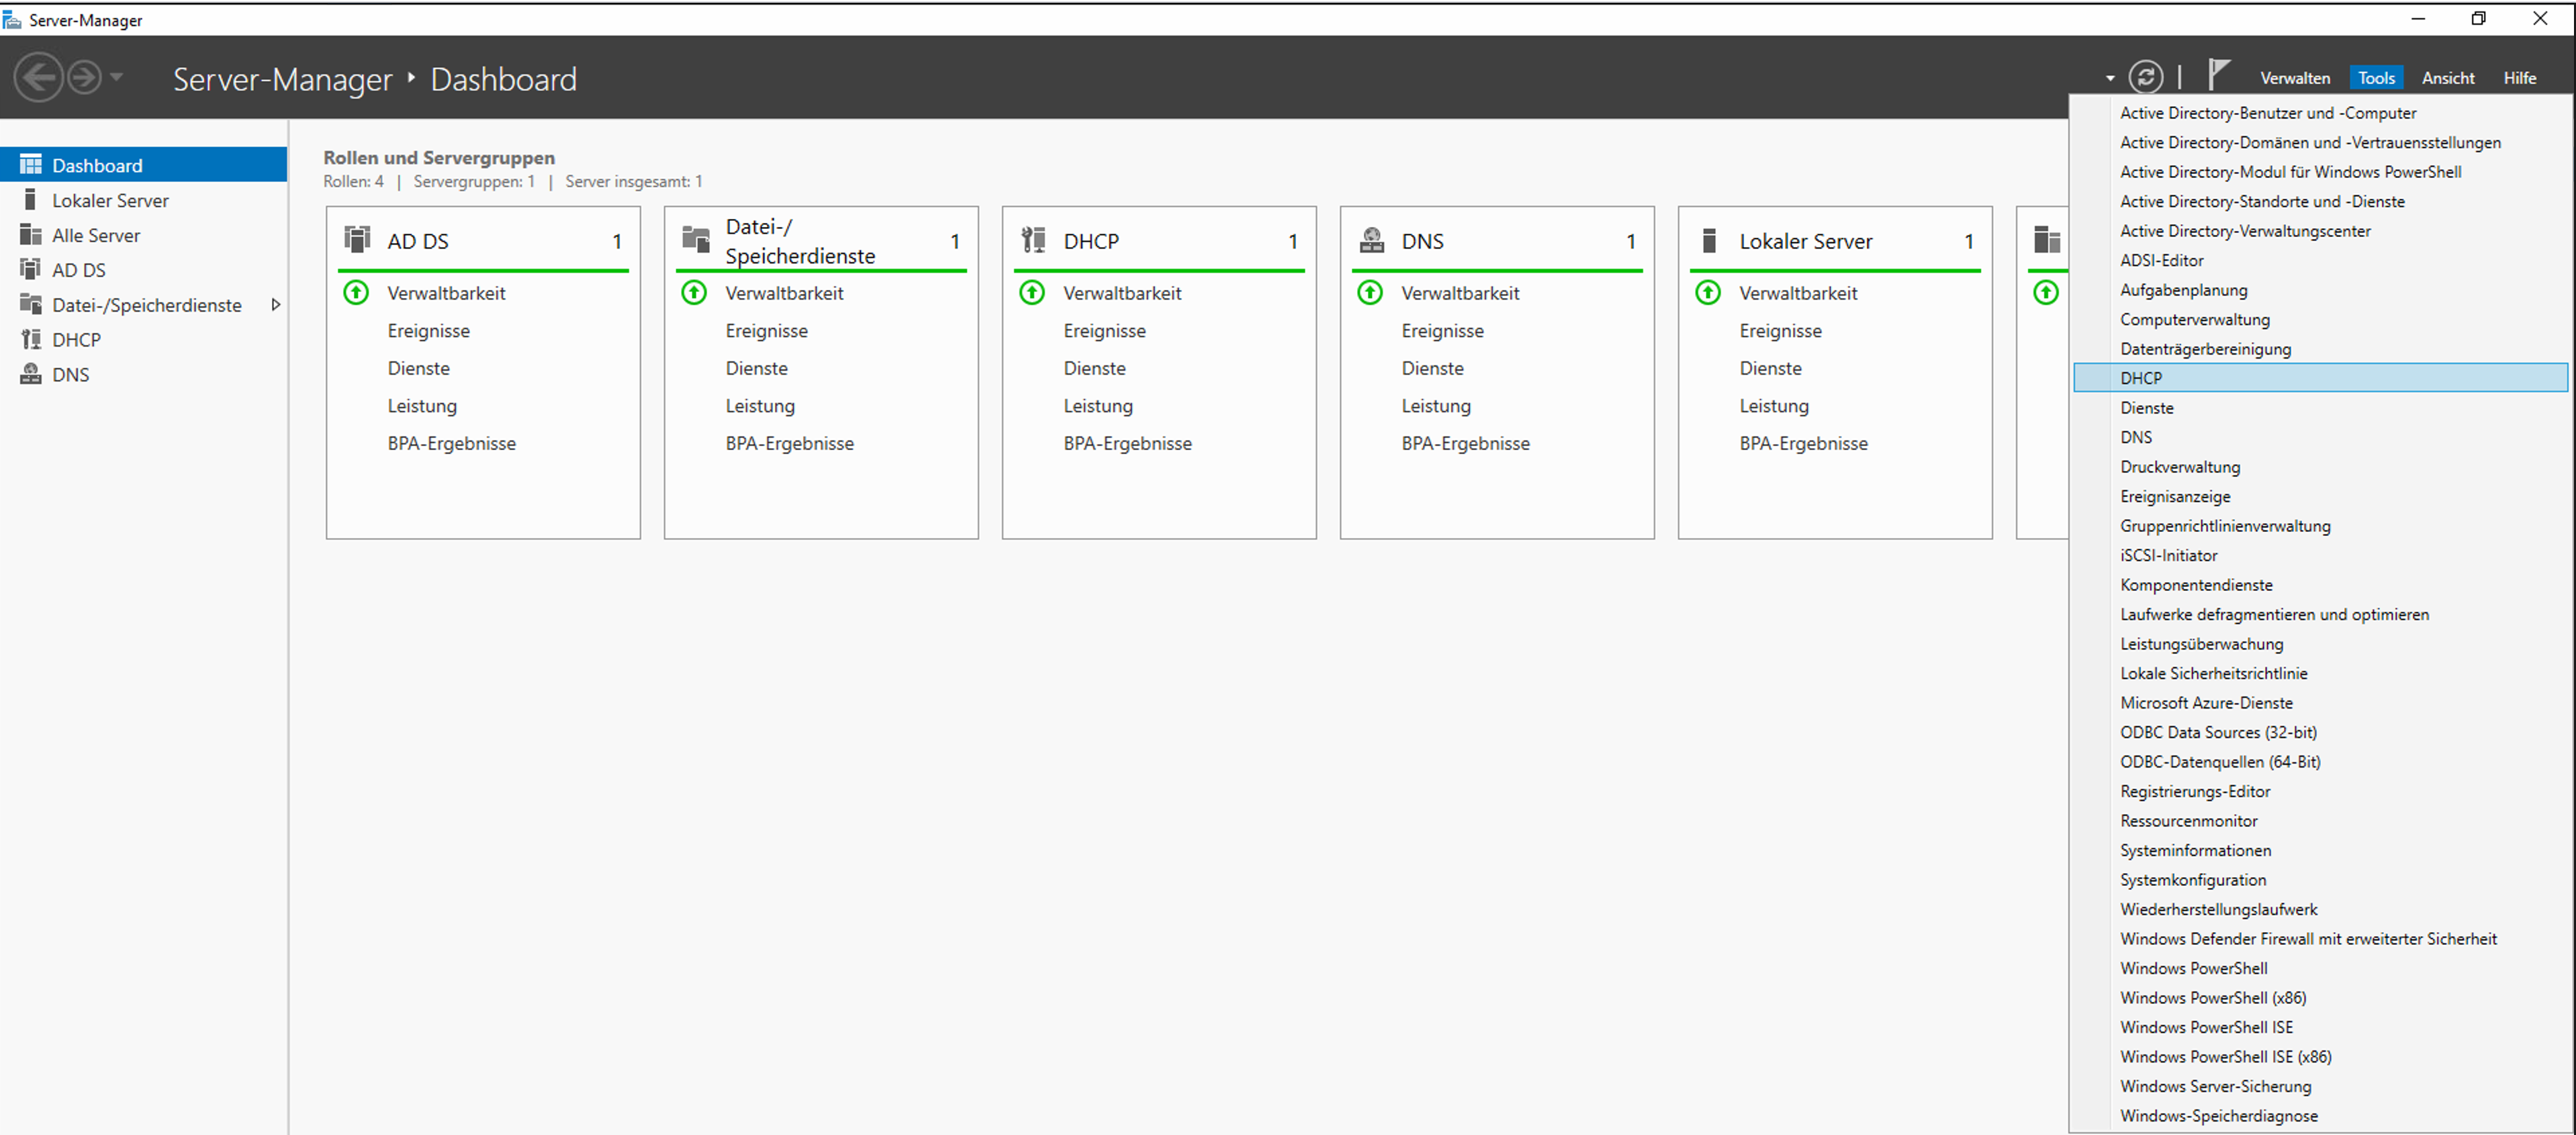Open dropdown arrow left of refresh icon
This screenshot has height=1135, width=2576.
(x=2110, y=78)
